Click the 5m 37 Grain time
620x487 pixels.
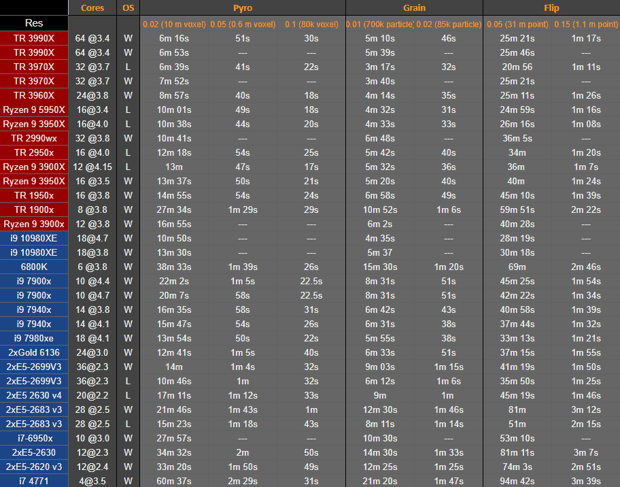(380, 252)
